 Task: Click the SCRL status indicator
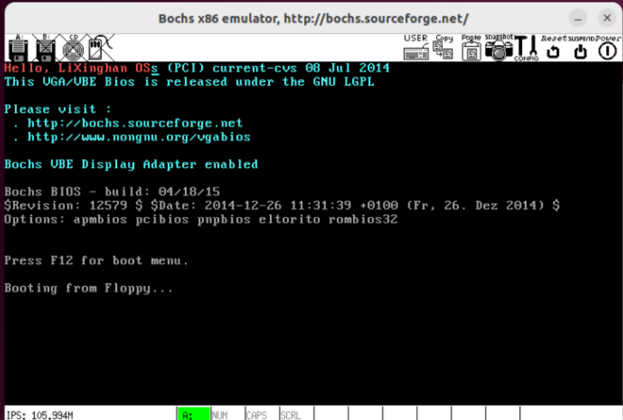(x=297, y=414)
